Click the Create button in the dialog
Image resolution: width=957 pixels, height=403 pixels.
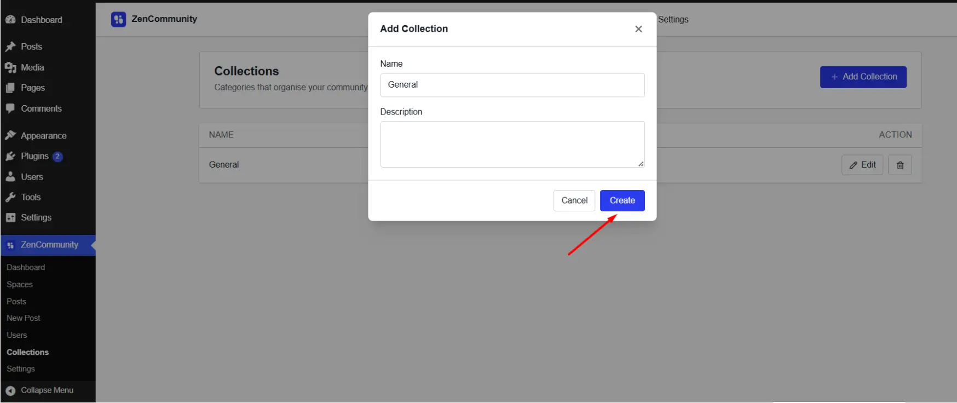point(622,200)
